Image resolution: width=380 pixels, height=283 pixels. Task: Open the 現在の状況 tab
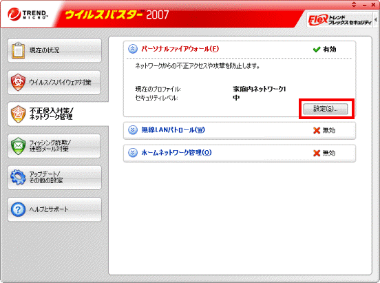(x=54, y=50)
